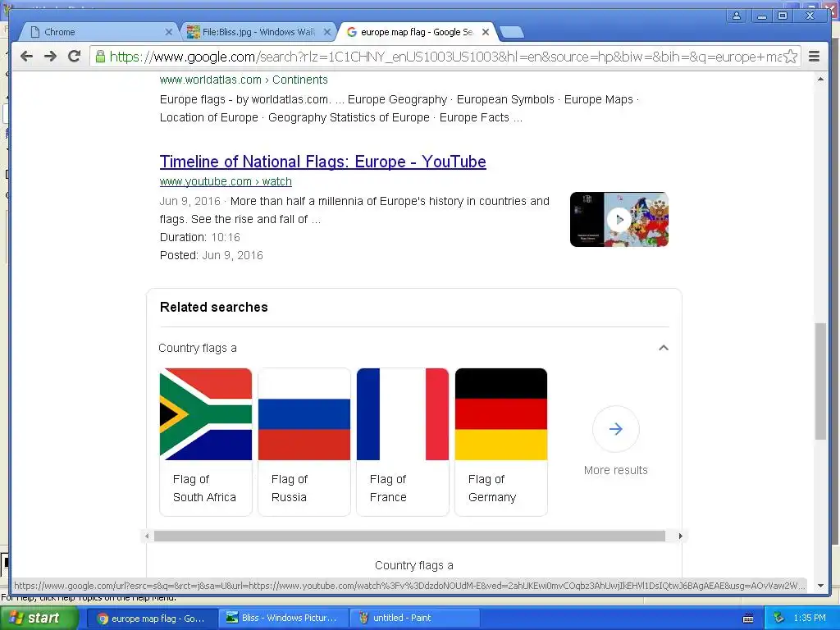This screenshot has width=840, height=630.
Task: Reload the page with the refresh icon
Action: click(x=75, y=57)
